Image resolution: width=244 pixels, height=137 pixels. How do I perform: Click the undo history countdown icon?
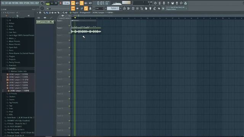pyautogui.click(x=155, y=3)
